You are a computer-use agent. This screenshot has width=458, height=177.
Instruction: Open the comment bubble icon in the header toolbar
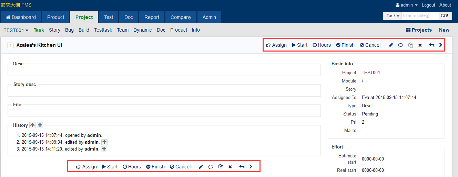[x=400, y=45]
